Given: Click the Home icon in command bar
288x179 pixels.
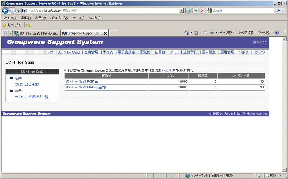Looking at the screenshot, I should tap(186, 33).
